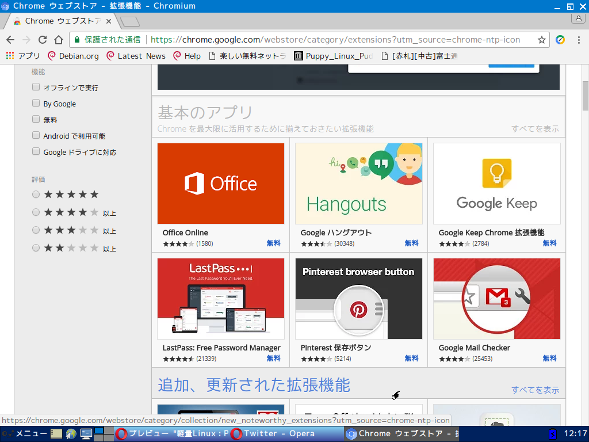Check the Google ドライブに対応 filter
Viewport: 589px width, 442px height.
36,152
